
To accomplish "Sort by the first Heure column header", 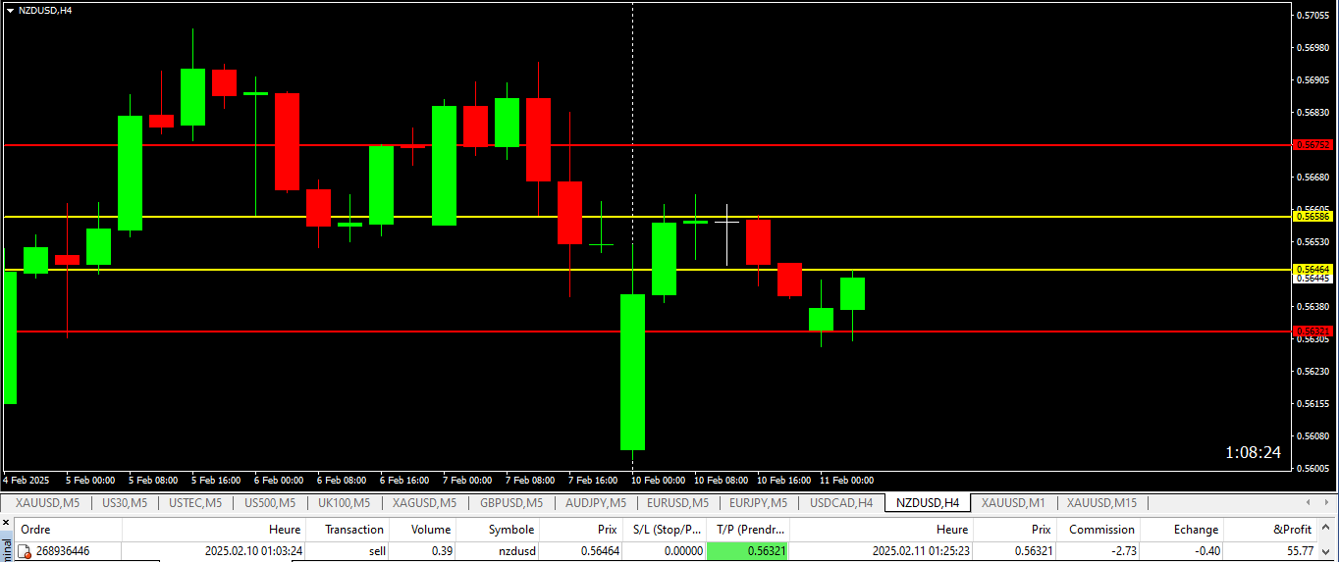I will pos(214,530).
